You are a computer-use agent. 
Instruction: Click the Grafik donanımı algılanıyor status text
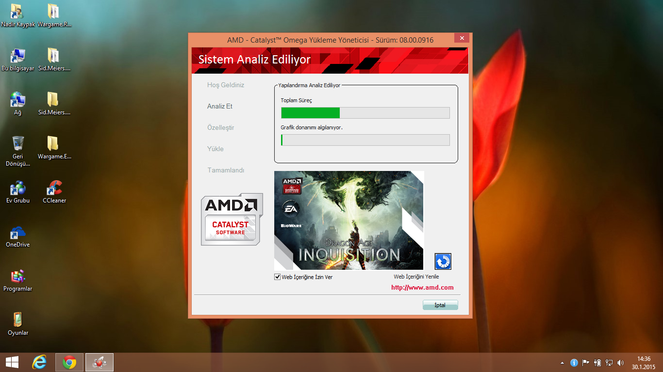pos(312,127)
